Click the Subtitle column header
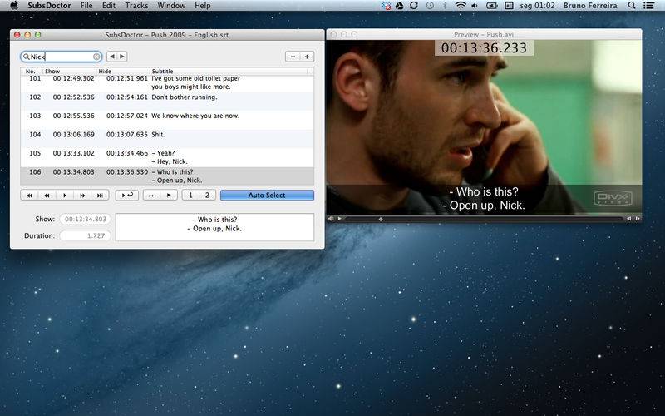This screenshot has height=416, width=665. (x=229, y=72)
